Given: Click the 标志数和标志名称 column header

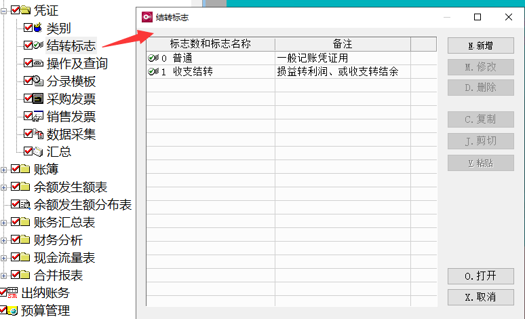Looking at the screenshot, I should (x=210, y=44).
